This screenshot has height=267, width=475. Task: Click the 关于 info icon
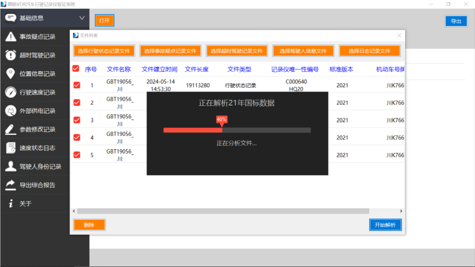(10, 203)
